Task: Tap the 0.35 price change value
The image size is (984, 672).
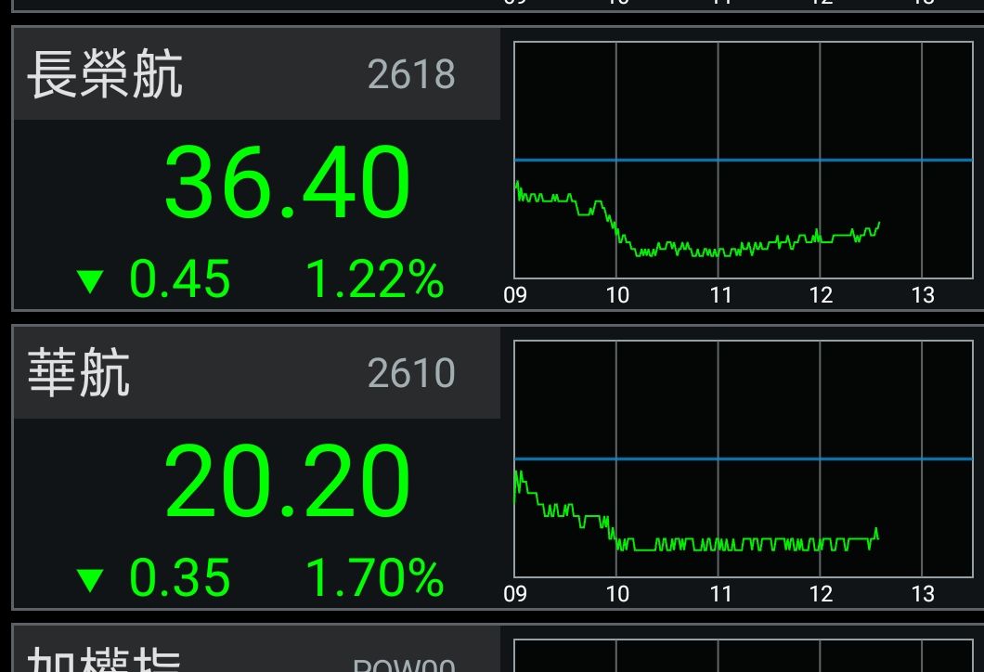Action: point(179,577)
